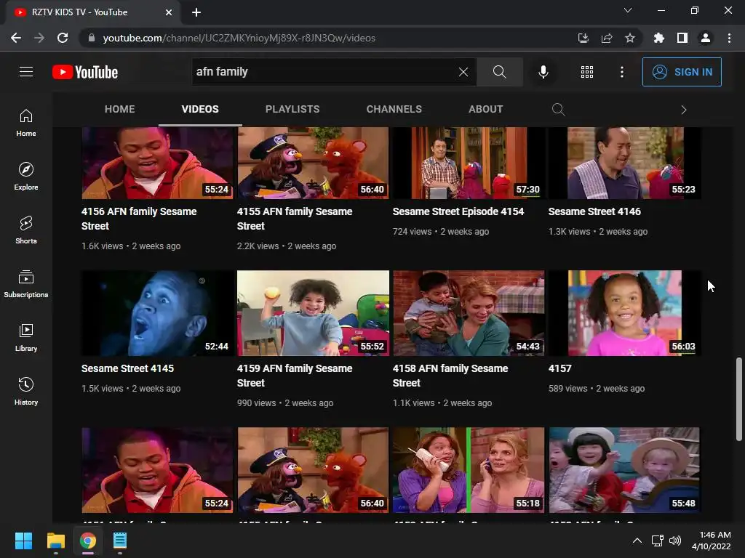
Task: Switch to the HOME channel tab
Action: (x=120, y=109)
